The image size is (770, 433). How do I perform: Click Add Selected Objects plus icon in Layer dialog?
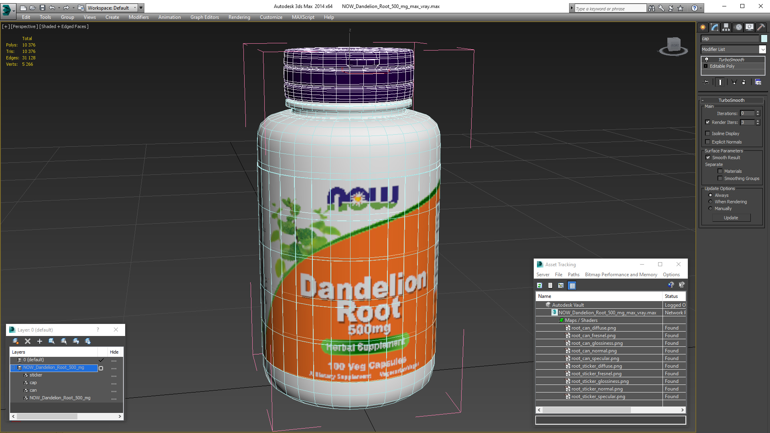tap(40, 341)
